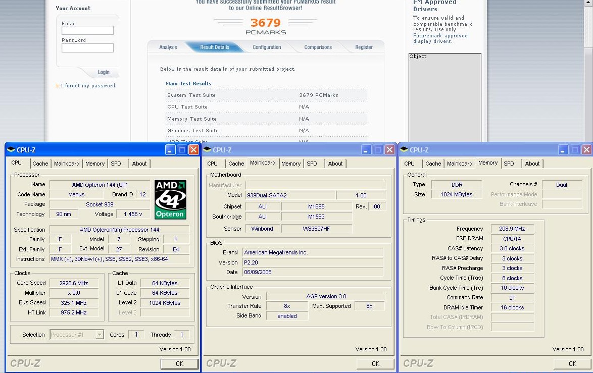The image size is (593, 373).
Task: Select CPU tab in the middle CPU-Z window
Action: [213, 164]
